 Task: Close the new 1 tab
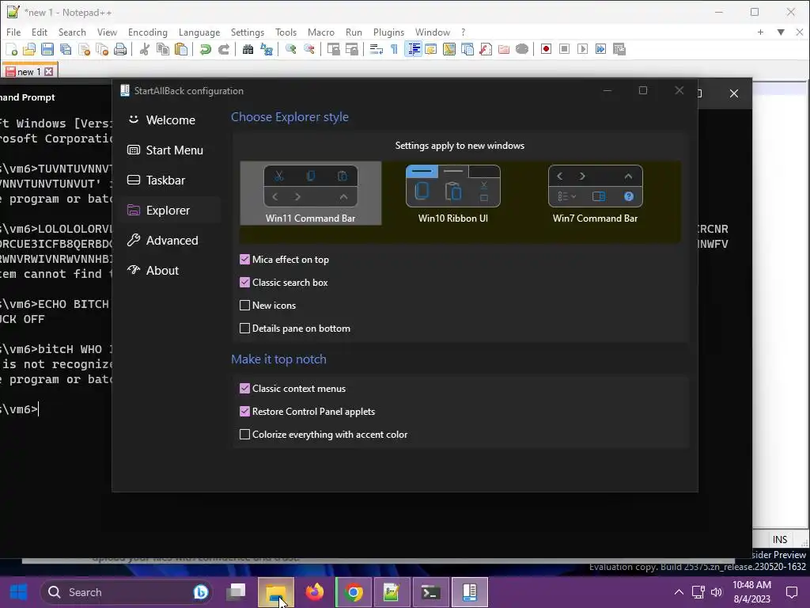[x=48, y=71]
